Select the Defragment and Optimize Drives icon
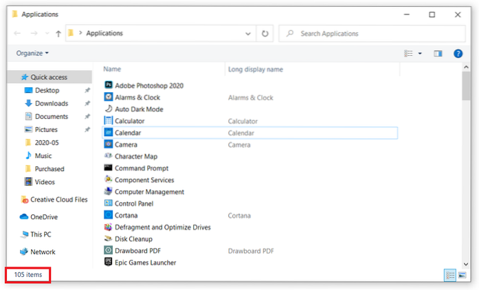The image size is (479, 290). tap(108, 227)
